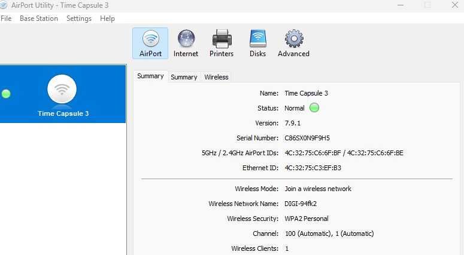
Task: Click AirPort Utility title bar app icon
Action: [3, 5]
